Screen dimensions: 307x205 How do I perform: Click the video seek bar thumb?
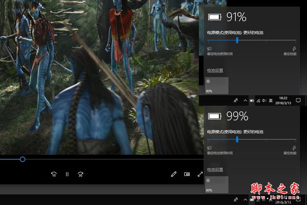pyautogui.click(x=23, y=160)
